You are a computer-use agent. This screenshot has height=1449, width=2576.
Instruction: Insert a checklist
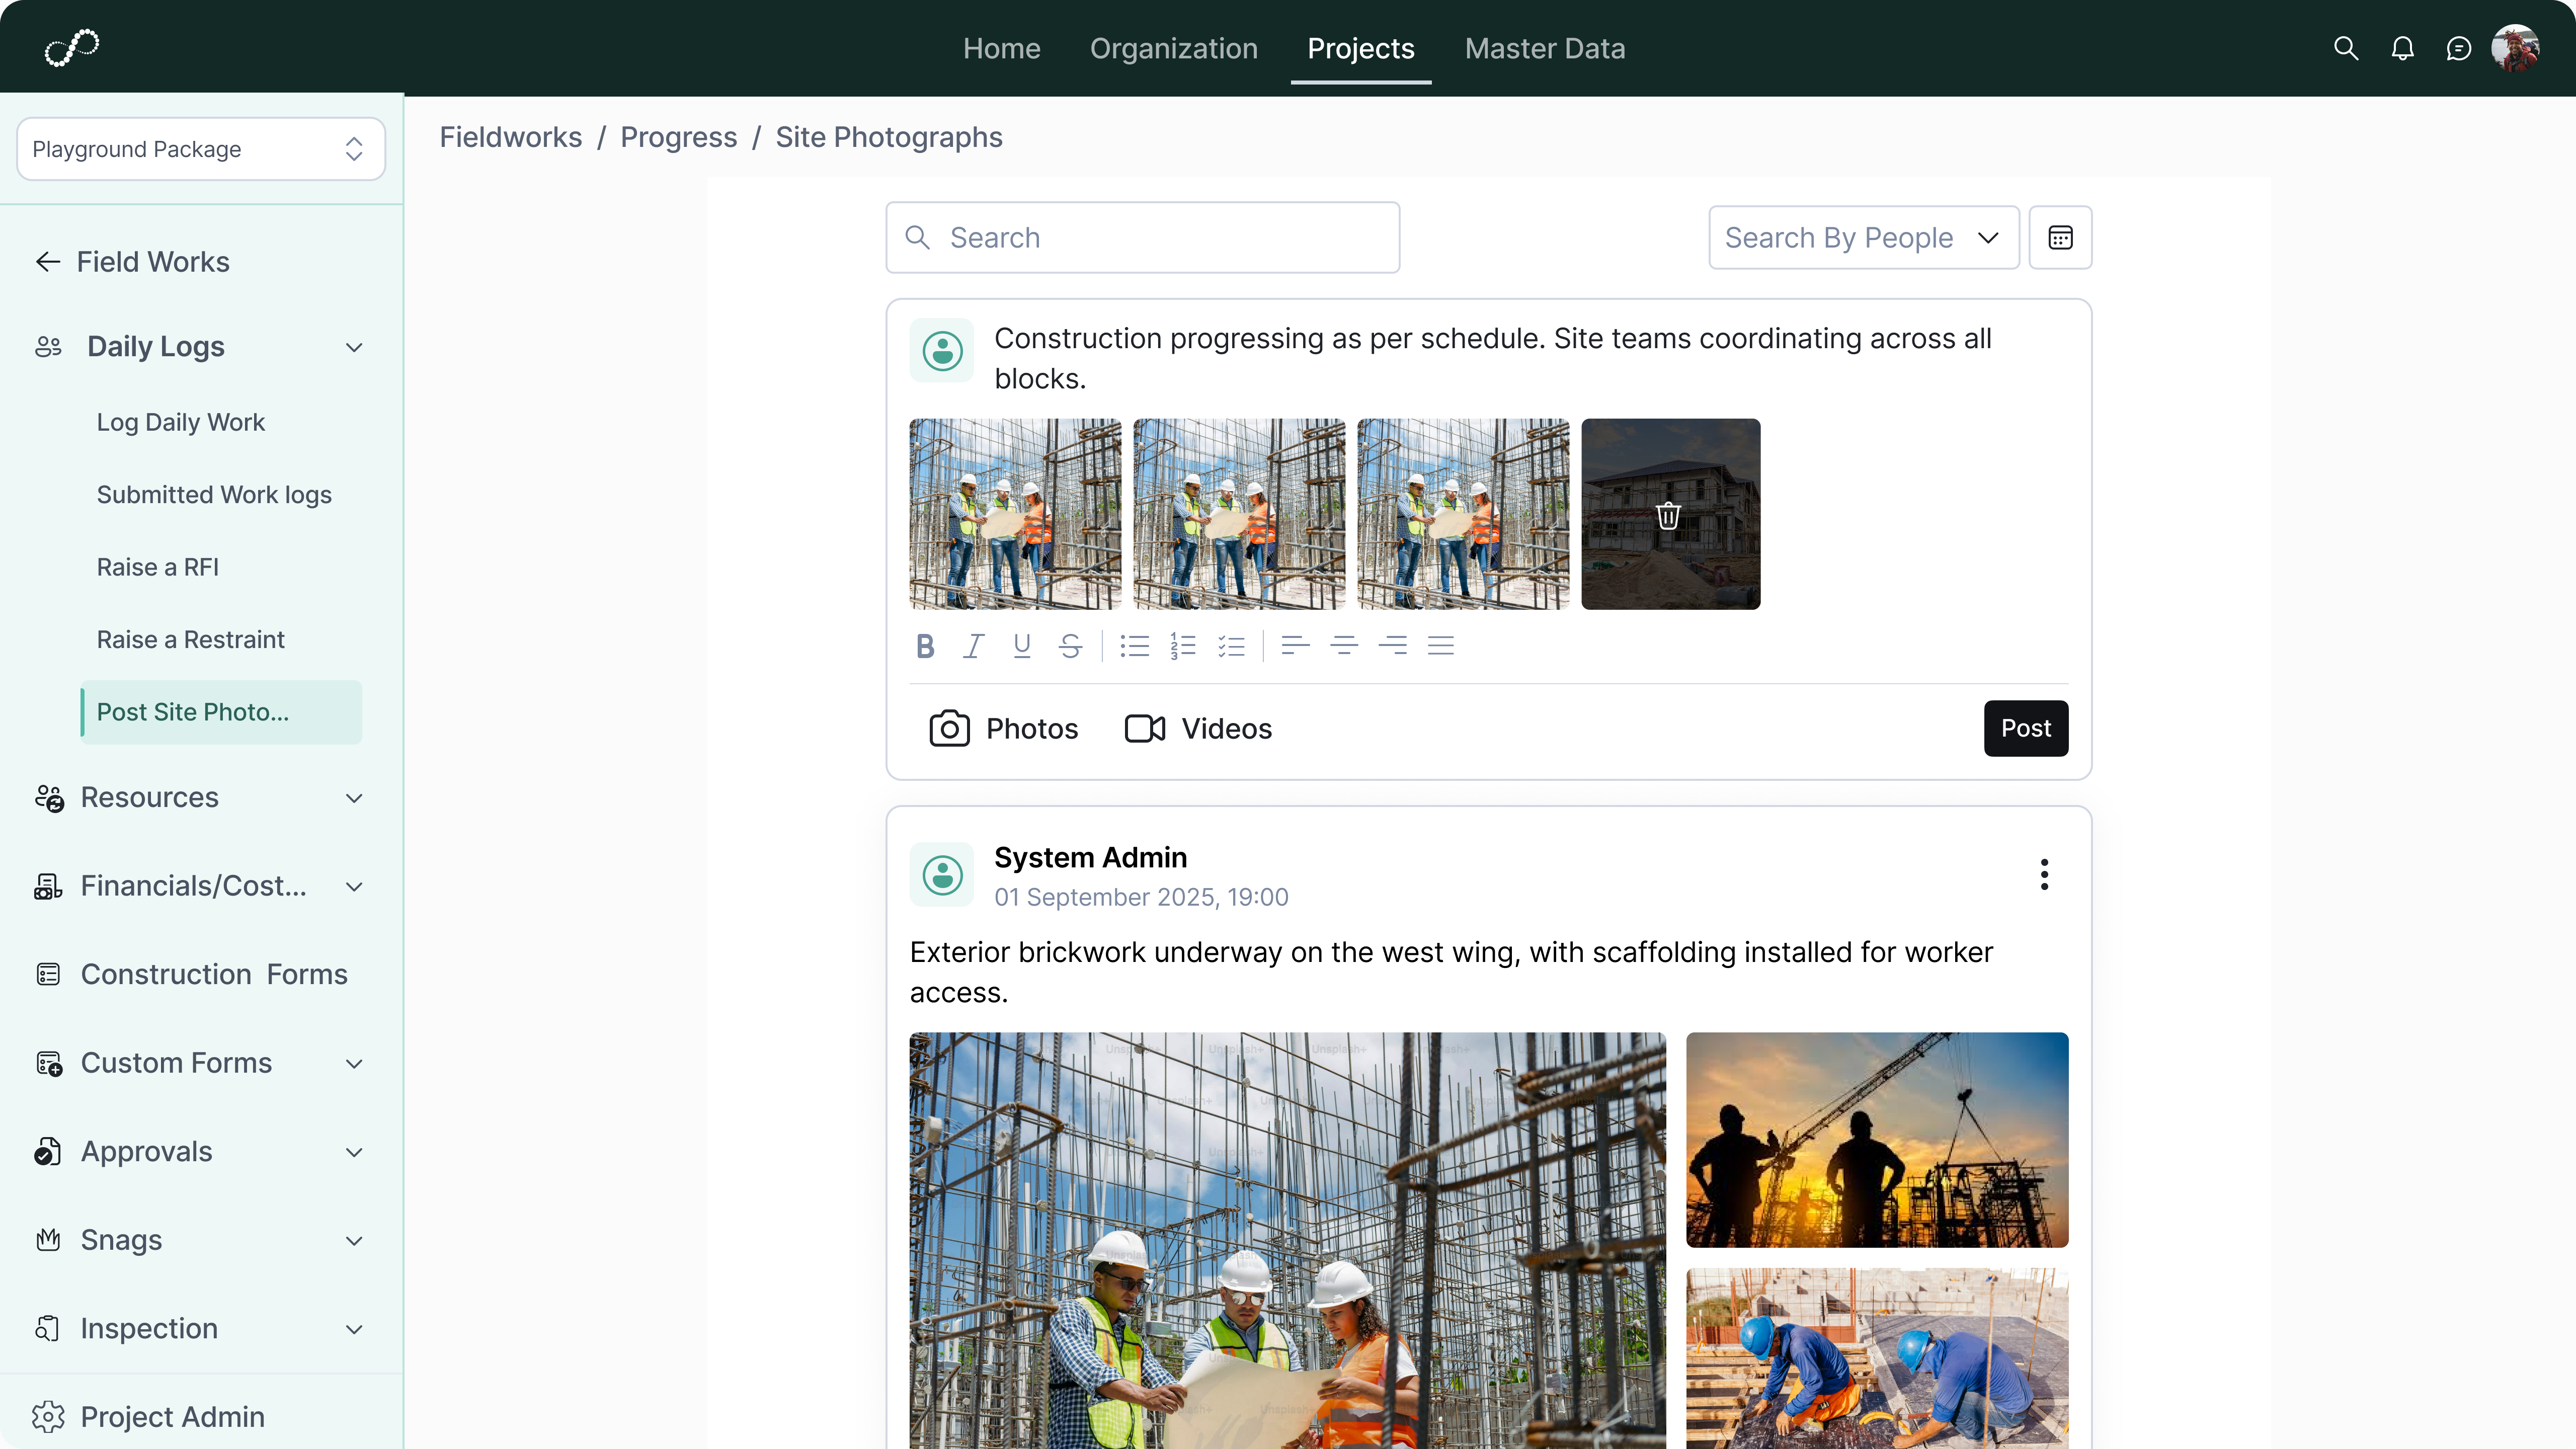[x=1231, y=646]
